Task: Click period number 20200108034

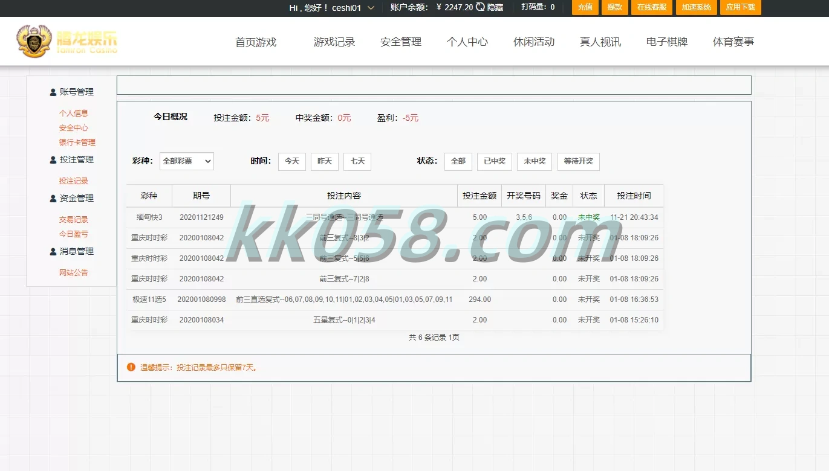Action: [x=201, y=320]
